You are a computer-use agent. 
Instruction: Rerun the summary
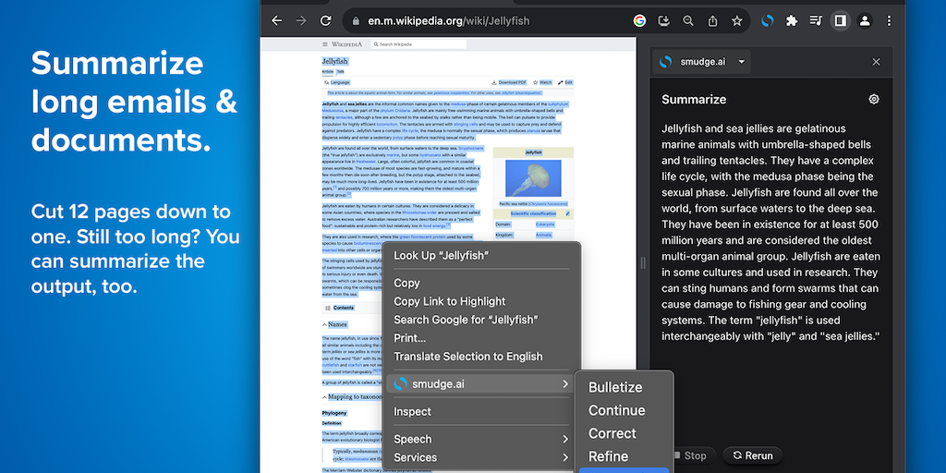tap(752, 455)
